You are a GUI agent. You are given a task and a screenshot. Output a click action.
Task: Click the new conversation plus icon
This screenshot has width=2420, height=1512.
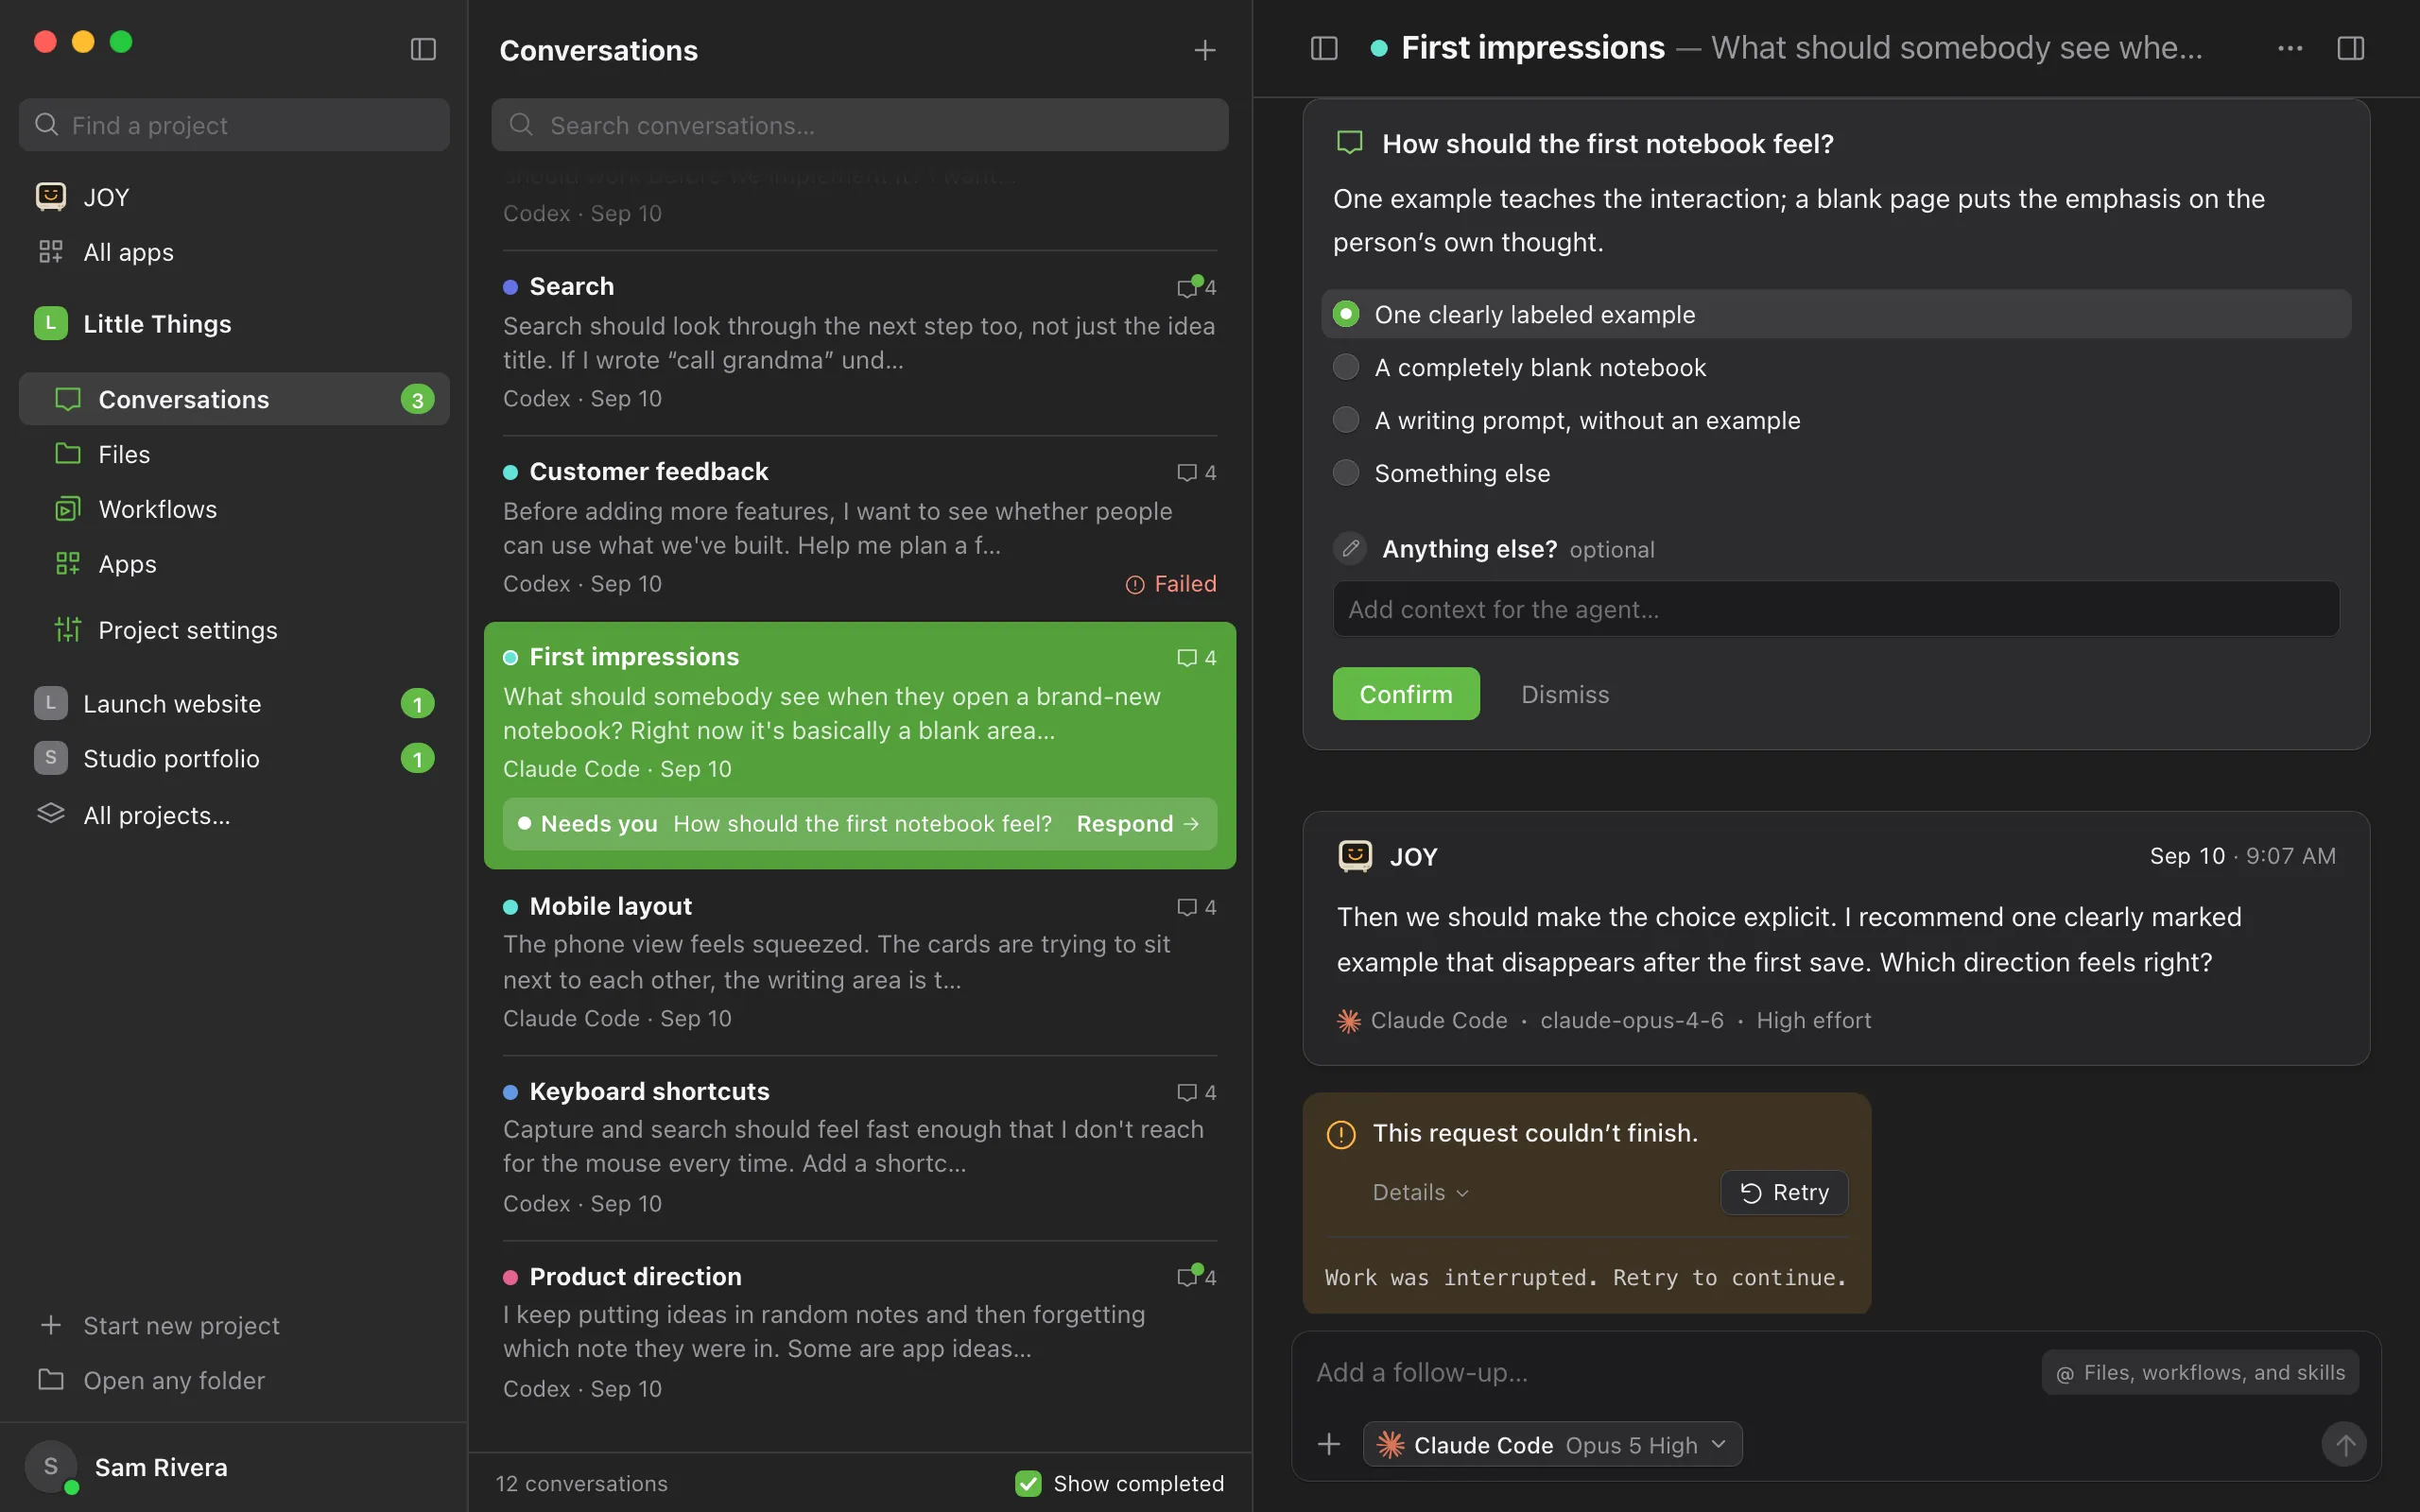point(1205,50)
